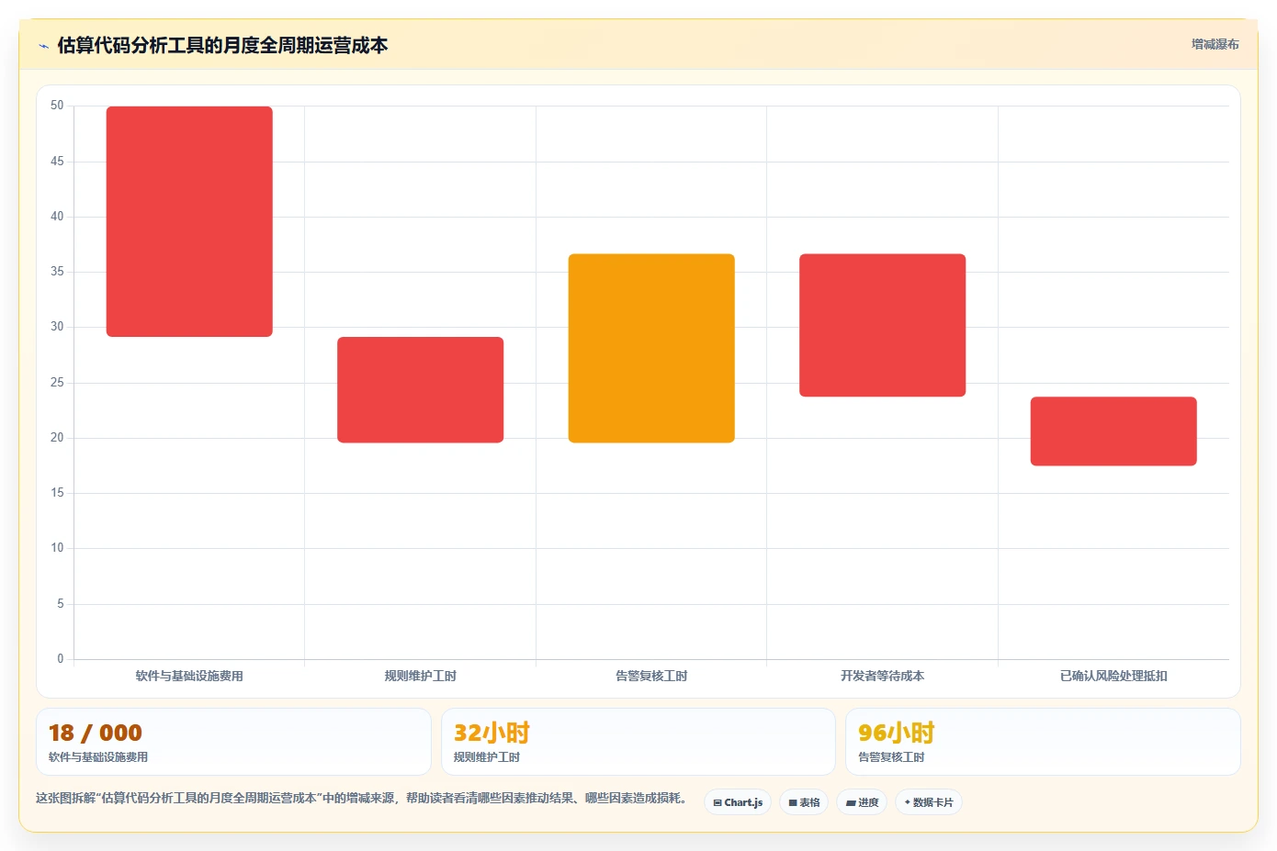This screenshot has width=1277, height=851.
Task: Click the 增减瀑布 label in the header
Action: pos(1215,44)
